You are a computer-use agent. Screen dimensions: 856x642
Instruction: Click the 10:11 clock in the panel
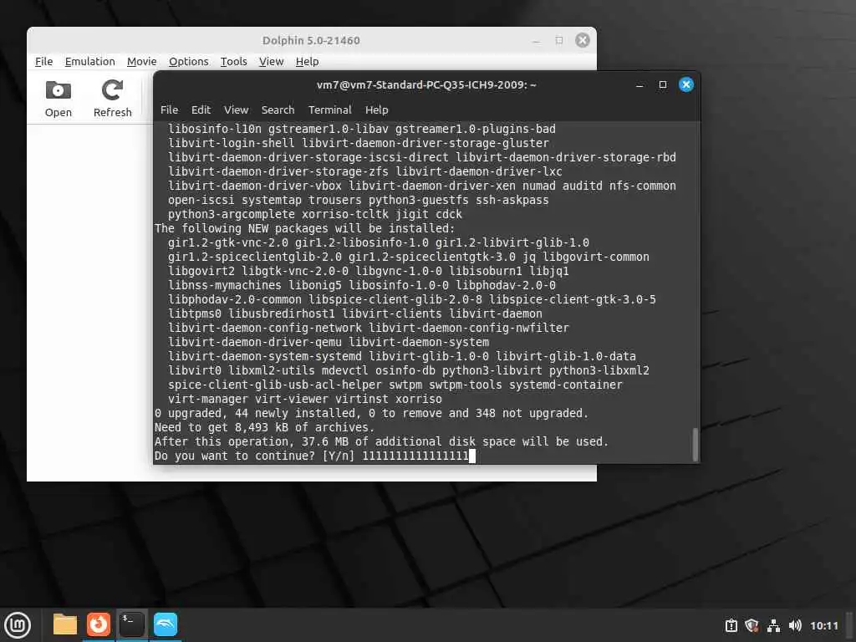[x=823, y=625]
